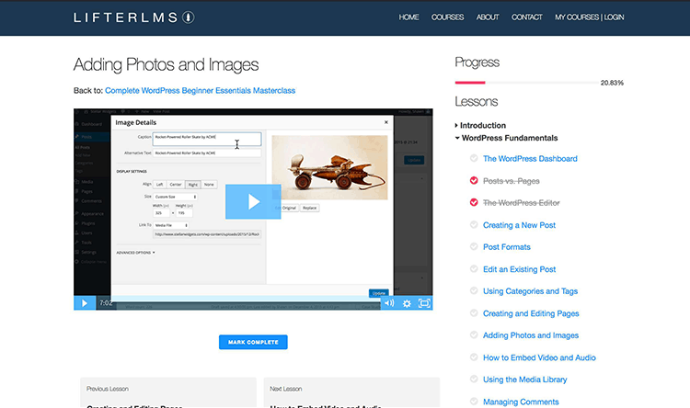The image size is (690, 408).
Task: Open Adding Photos and Images in lessons list
Action: [531, 335]
